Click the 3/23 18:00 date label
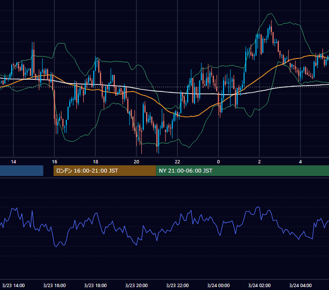Image resolution: width=329 pixels, height=290 pixels. (x=95, y=285)
